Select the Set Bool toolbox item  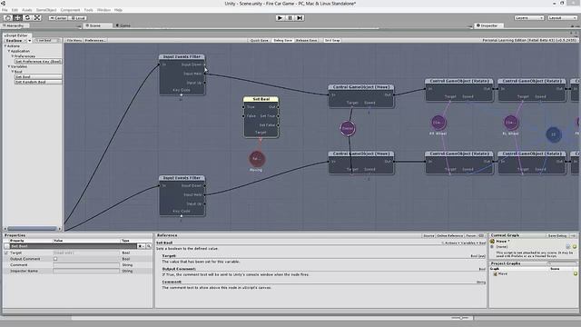tap(38, 76)
